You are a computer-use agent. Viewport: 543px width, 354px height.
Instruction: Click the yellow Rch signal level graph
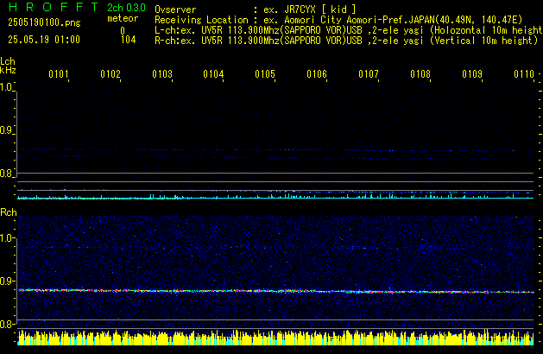275,338
